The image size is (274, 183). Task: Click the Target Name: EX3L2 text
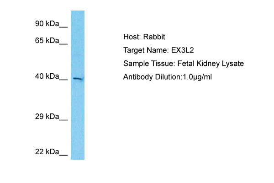coord(158,50)
